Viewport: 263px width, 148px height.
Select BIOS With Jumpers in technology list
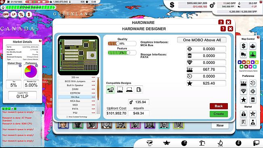[77, 81]
